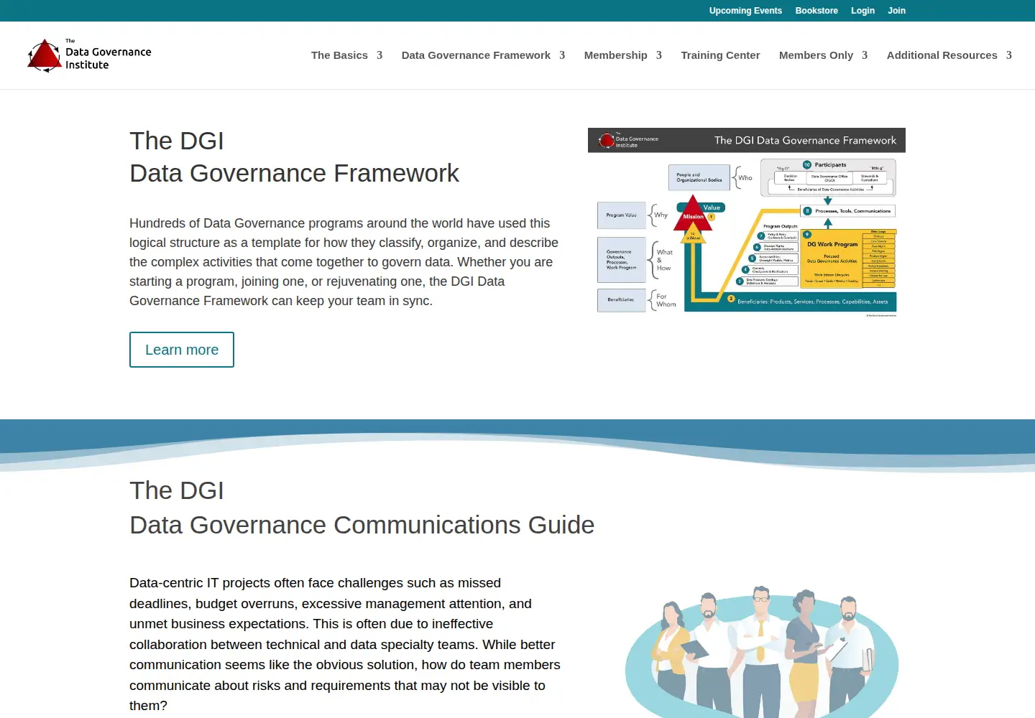
Task: Click the Login link
Action: [862, 11]
